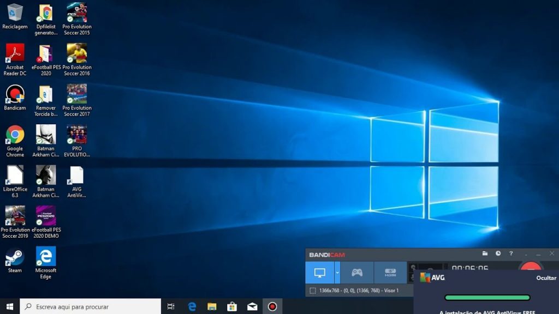The image size is (559, 314).
Task: Open Bandicam output folder
Action: 485,253
